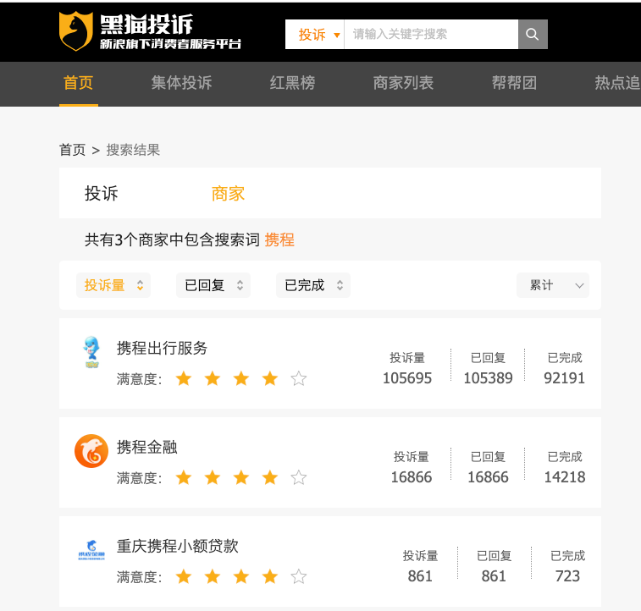The image size is (641, 611).
Task: Open the 热点追 navigation tab
Action: pyautogui.click(x=617, y=83)
